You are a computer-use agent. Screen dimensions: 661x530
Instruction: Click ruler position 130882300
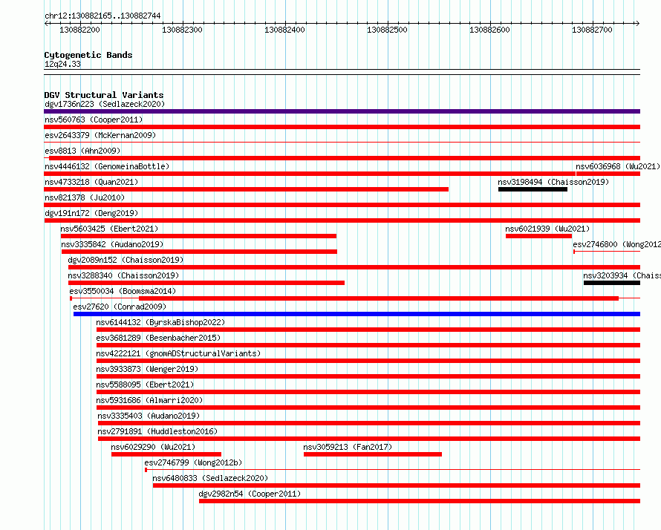[182, 30]
